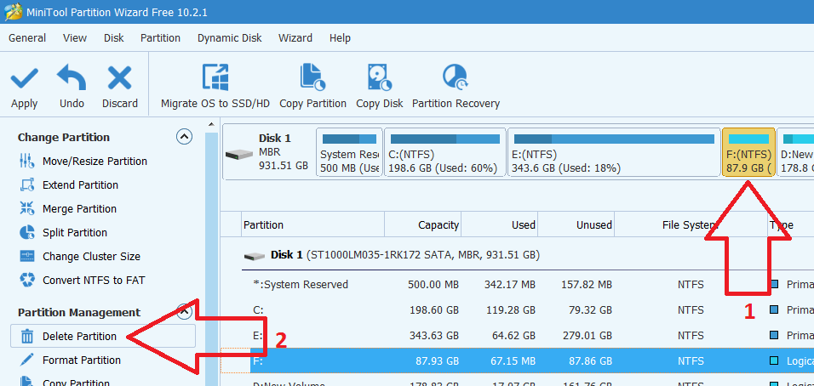
Task: Click the 87.93 GB capacity cell
Action: tap(439, 361)
